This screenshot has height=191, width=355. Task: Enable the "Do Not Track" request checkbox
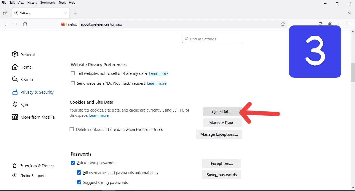(73, 83)
